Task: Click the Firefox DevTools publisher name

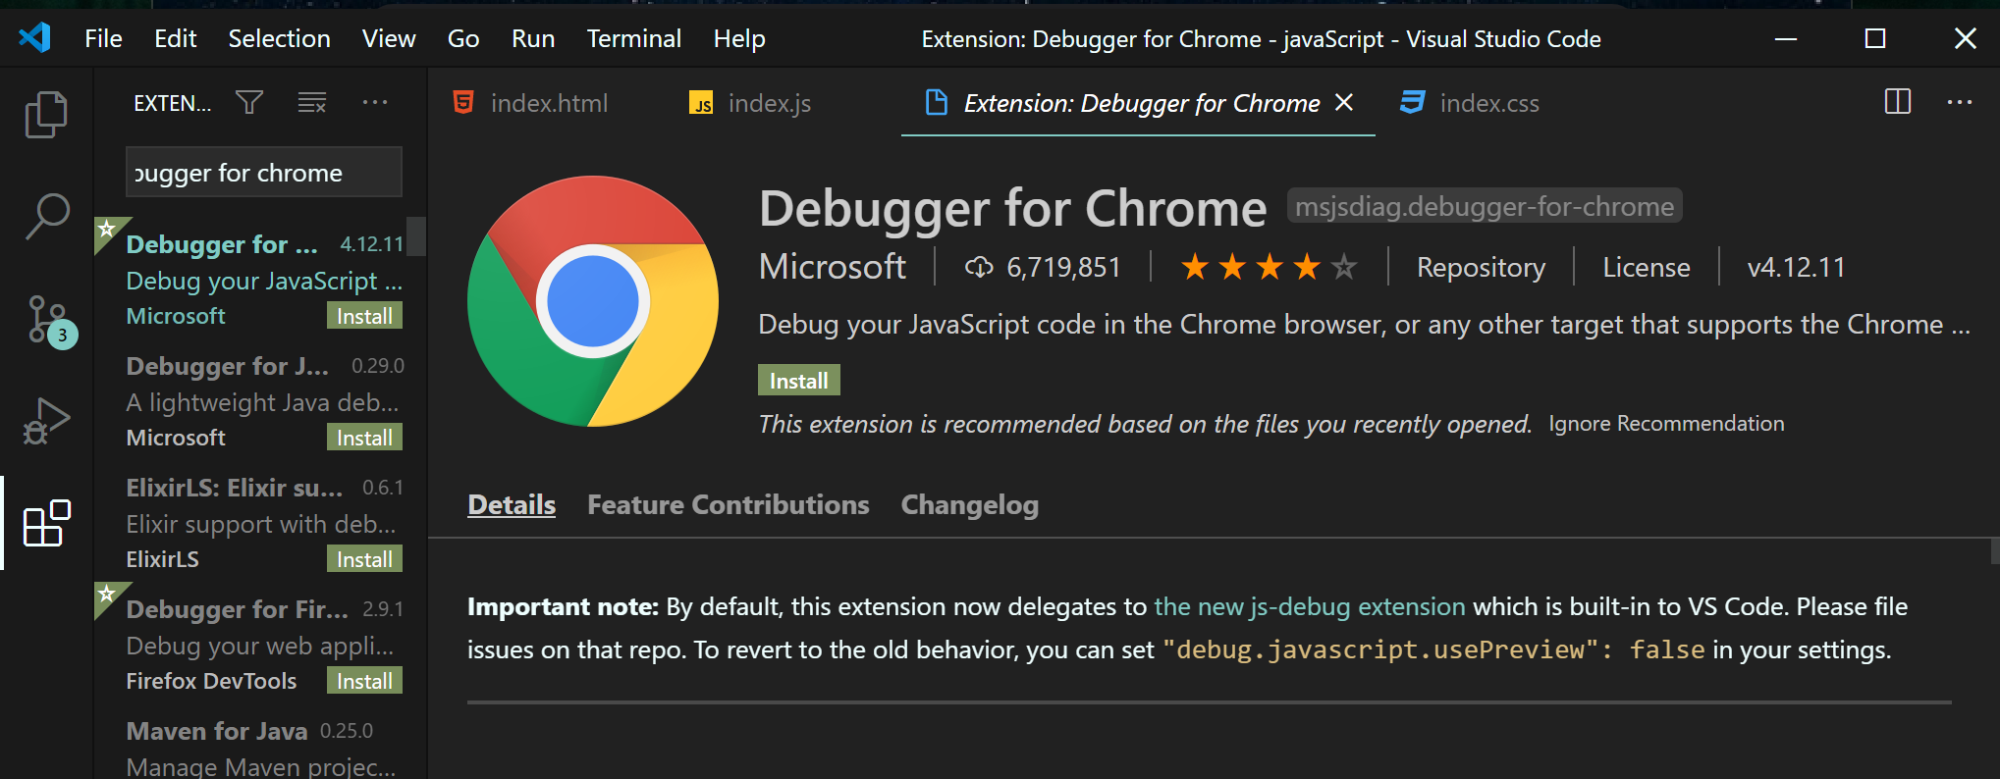Action: (x=211, y=681)
